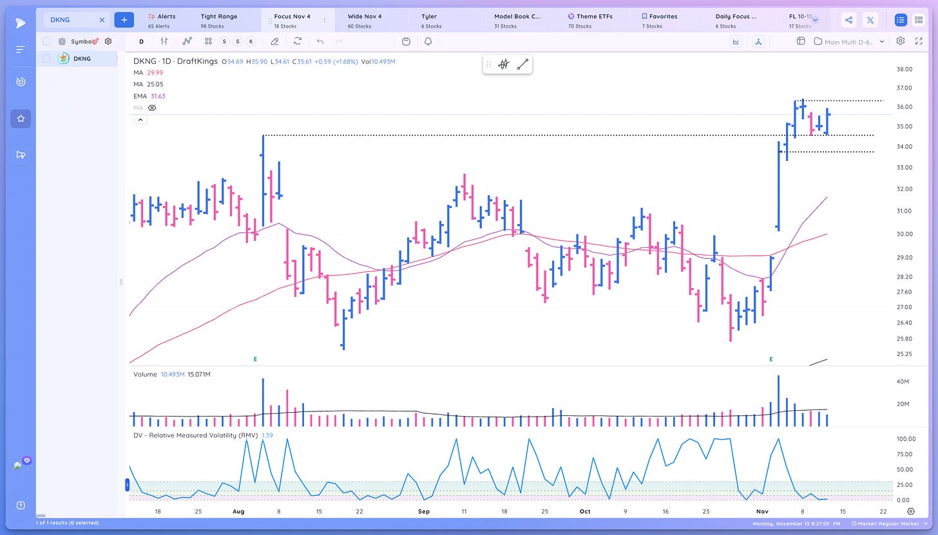Open Focus Nov 4 tab options dots

[x=324, y=21]
